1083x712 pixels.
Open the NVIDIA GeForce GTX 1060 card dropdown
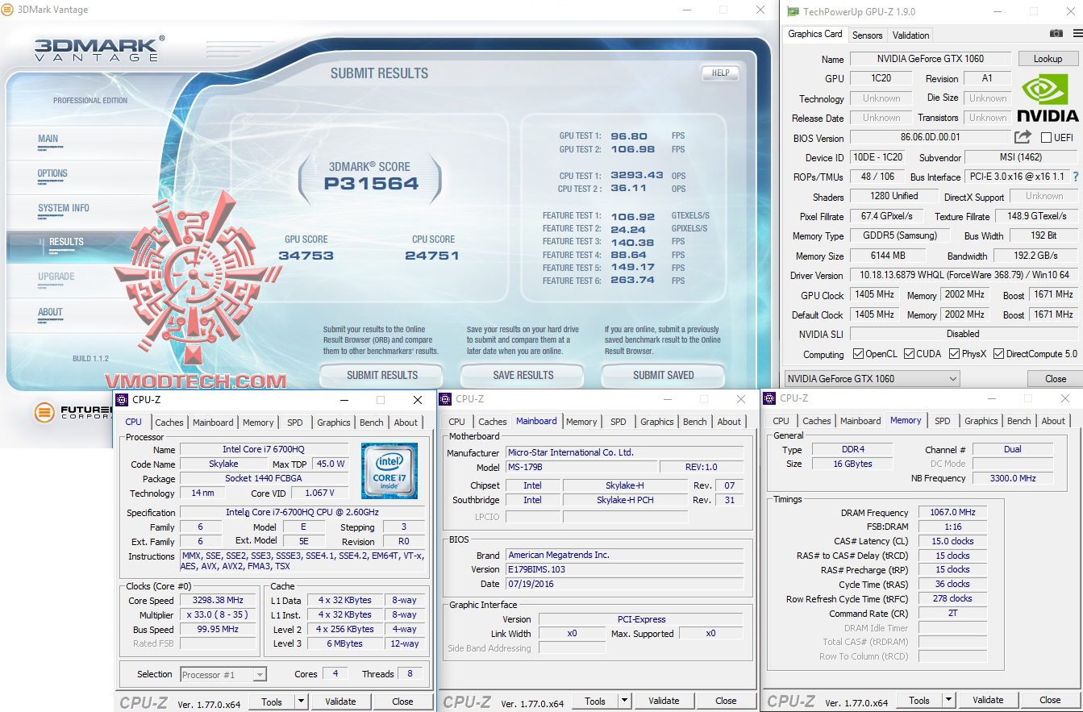pyautogui.click(x=872, y=379)
